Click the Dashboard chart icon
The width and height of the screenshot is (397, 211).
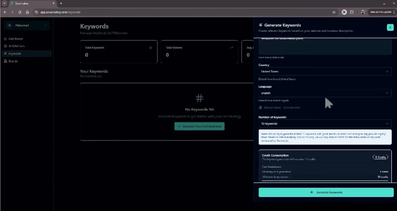tap(5, 39)
